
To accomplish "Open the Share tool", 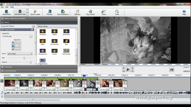I will pyautogui.click(x=104, y=12).
